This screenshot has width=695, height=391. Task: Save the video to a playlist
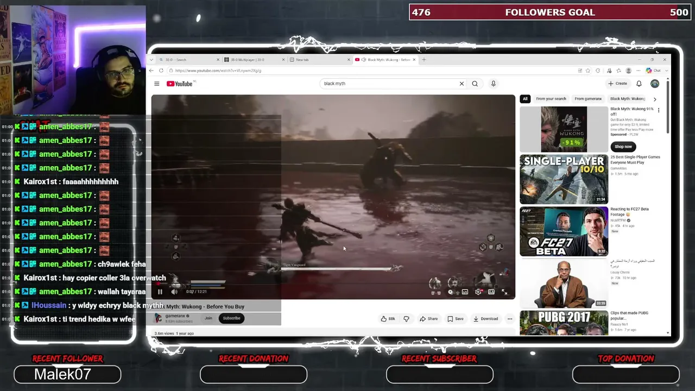click(x=456, y=319)
